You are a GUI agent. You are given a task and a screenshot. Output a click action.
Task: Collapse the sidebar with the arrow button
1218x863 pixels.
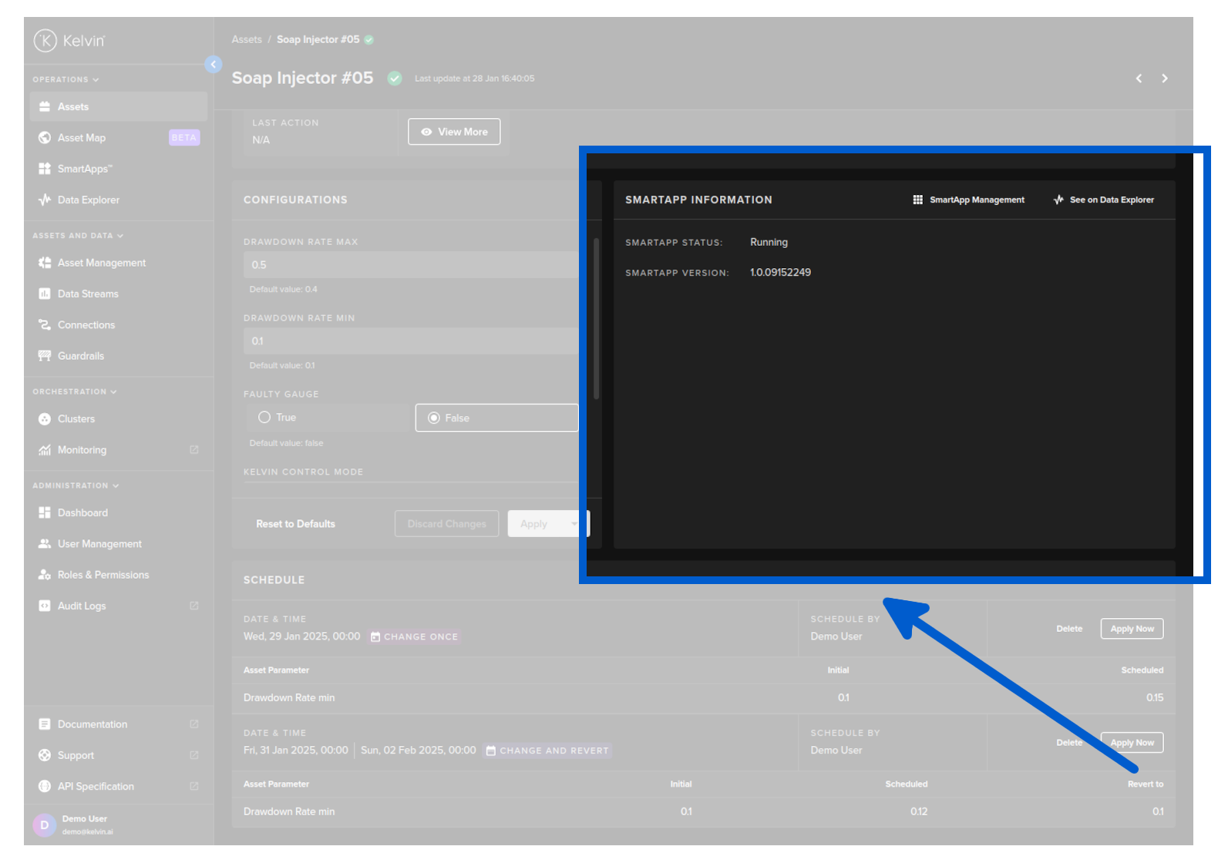[214, 64]
